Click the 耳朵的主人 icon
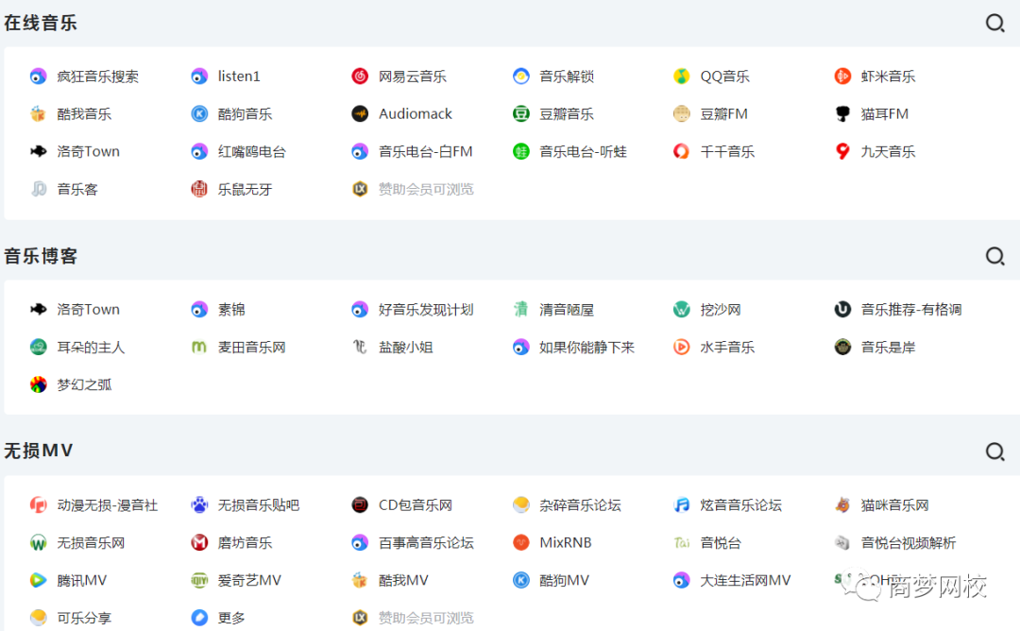This screenshot has width=1020, height=631. 39,348
